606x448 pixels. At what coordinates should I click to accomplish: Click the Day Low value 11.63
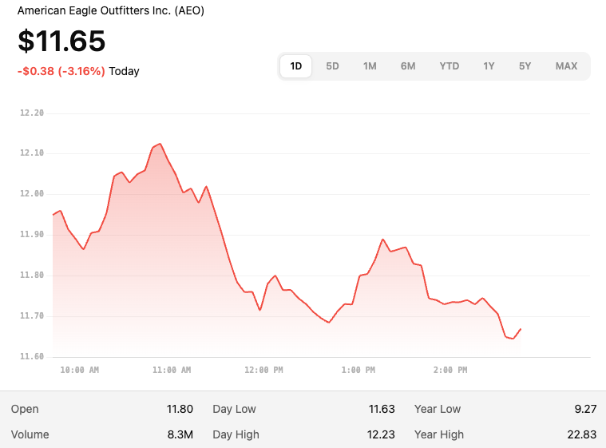(x=382, y=409)
